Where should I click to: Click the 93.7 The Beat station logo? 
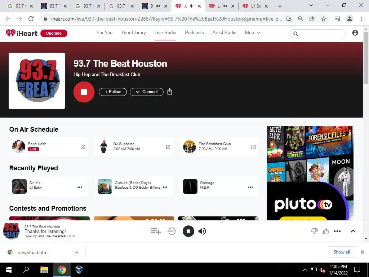tap(37, 81)
